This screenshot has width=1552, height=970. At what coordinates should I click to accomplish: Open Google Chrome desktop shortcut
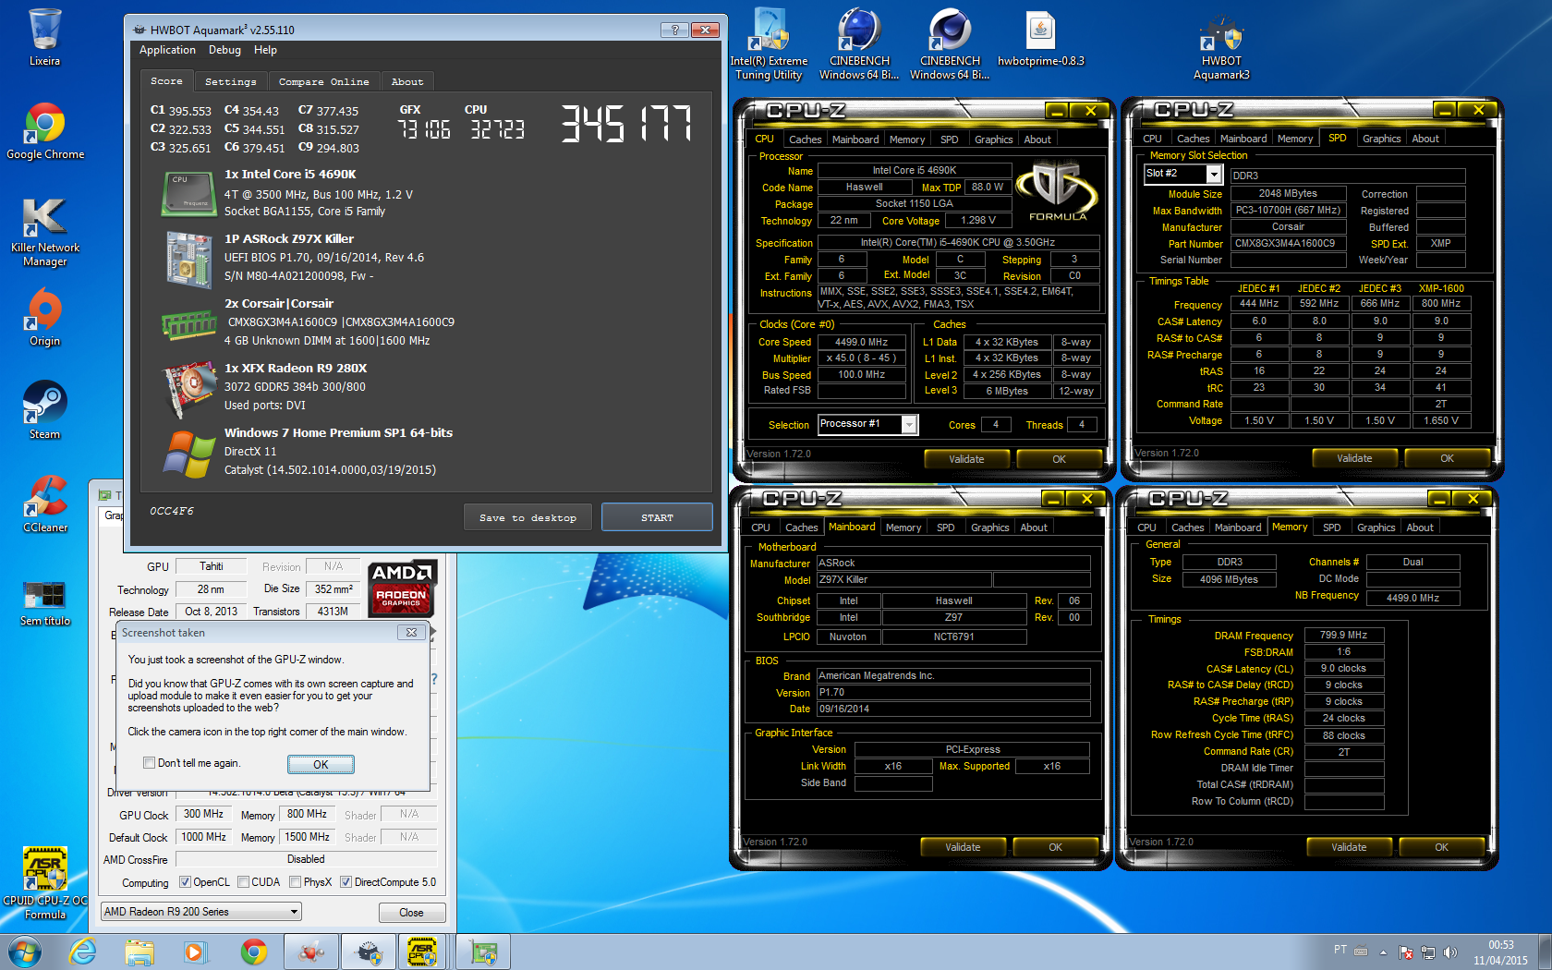pyautogui.click(x=44, y=131)
